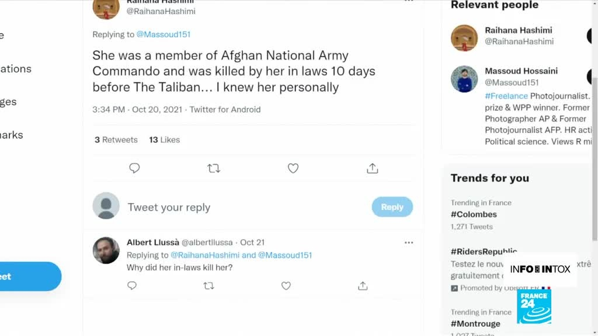Open the @Massoud151 mention link
Viewport: 598px width, 336px height.
[164, 34]
